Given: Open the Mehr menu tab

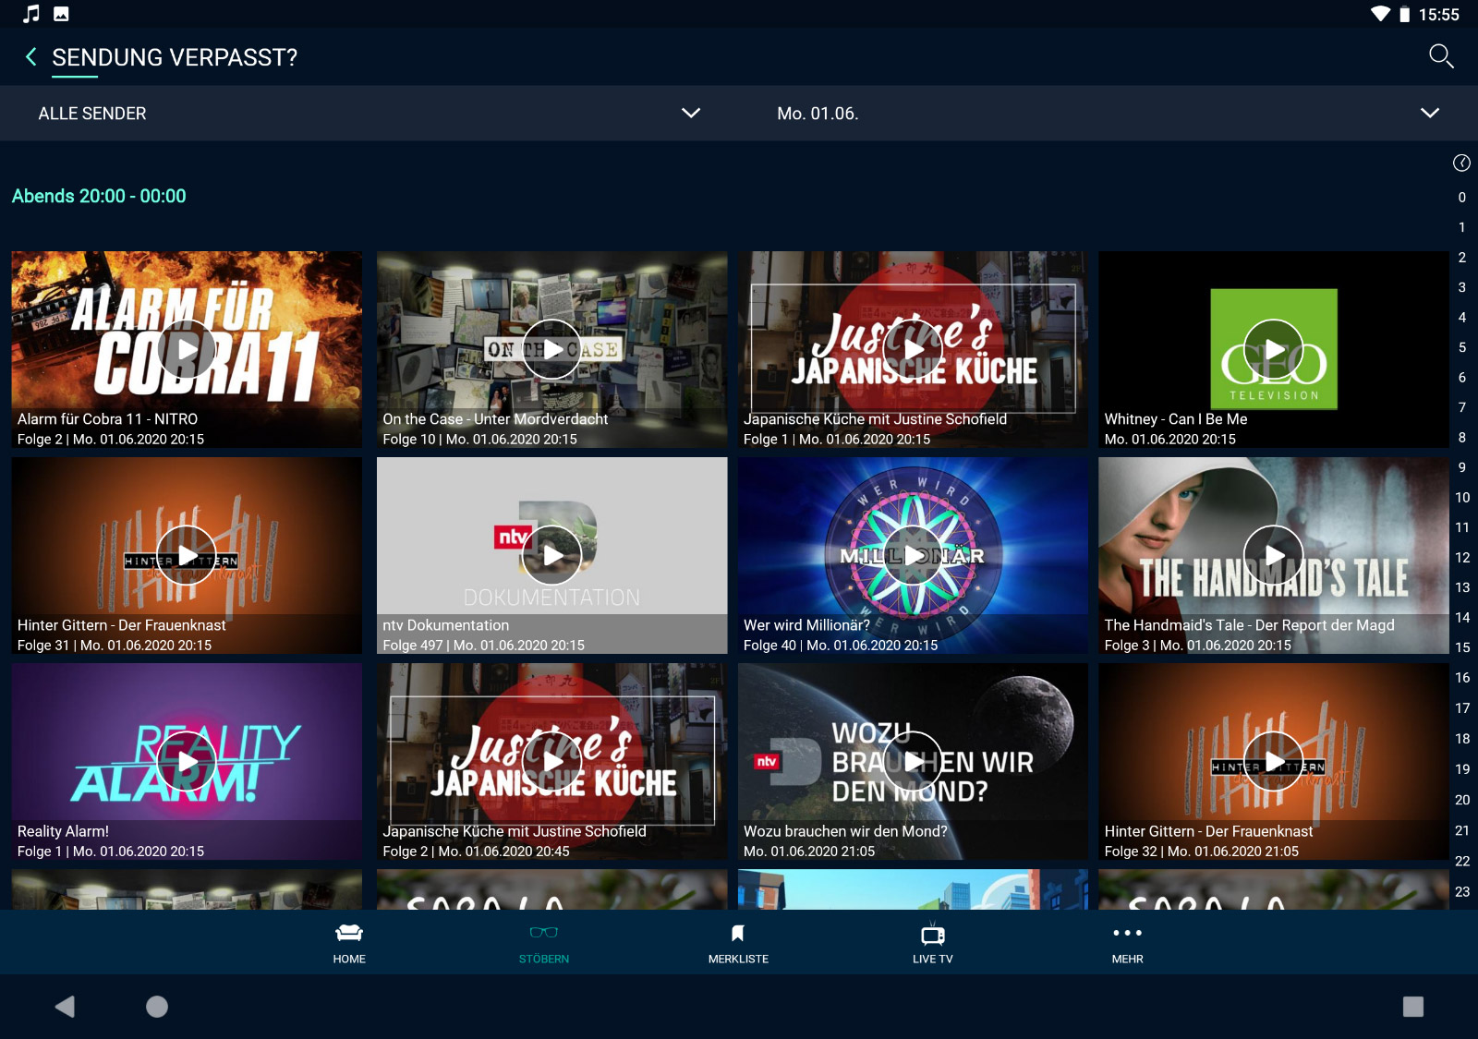Looking at the screenshot, I should (x=1127, y=943).
